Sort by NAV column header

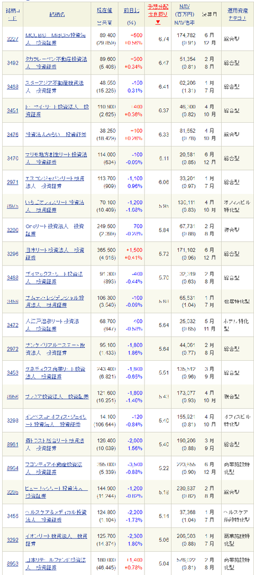185,7
